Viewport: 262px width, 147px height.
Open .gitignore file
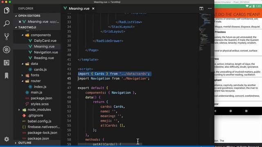tap(35, 116)
